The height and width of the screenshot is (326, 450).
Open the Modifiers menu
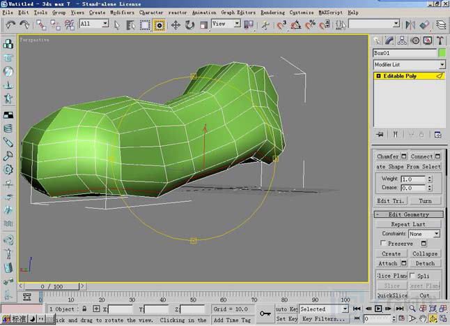tap(123, 13)
